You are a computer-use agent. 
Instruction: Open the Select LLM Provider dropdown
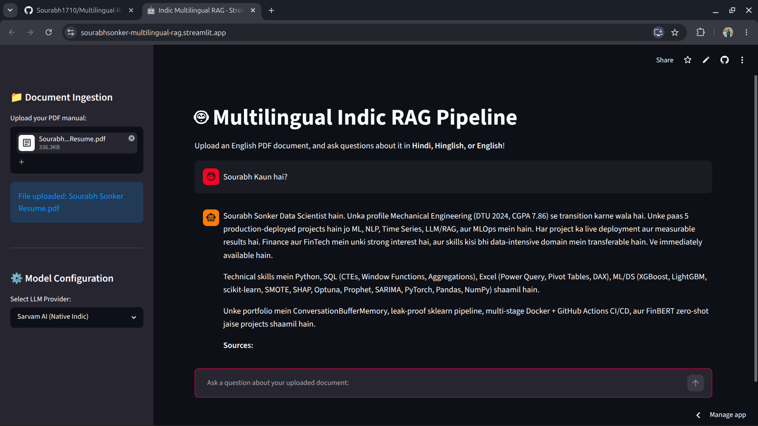click(77, 317)
